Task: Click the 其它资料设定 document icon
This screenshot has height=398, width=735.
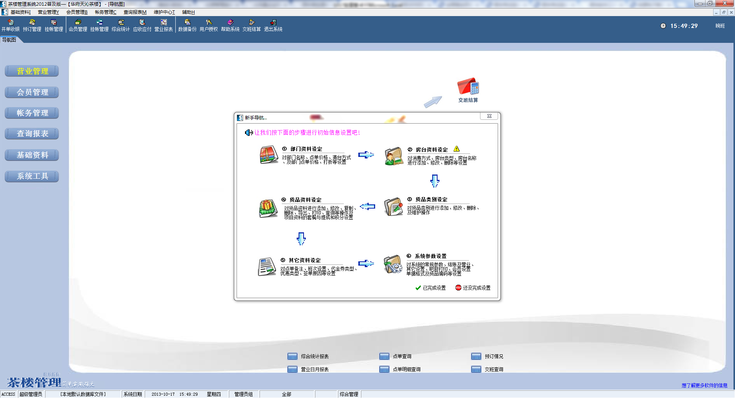Action: point(267,267)
